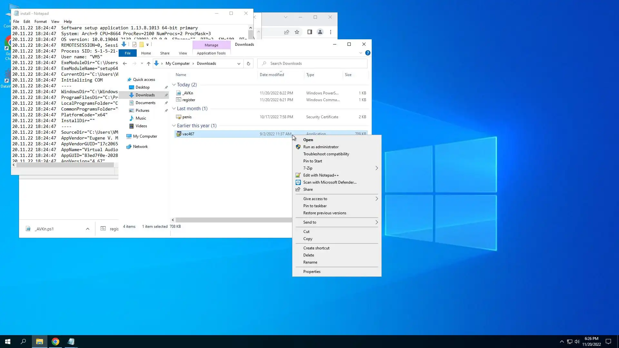Open the address bar history dropdown
619x348 pixels.
tap(239, 64)
